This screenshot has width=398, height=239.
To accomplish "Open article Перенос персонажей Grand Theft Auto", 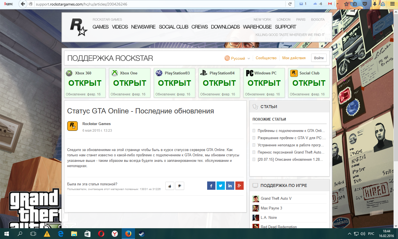I will pyautogui.click(x=291, y=152).
